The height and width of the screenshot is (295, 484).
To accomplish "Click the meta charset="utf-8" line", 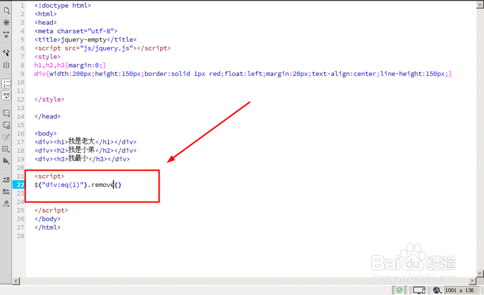I will (x=76, y=31).
